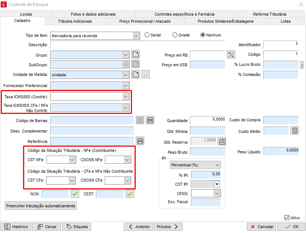
Task: Open the Taxa ICMS/ISS (Contrib) dropdown
Action: [x=126, y=96]
